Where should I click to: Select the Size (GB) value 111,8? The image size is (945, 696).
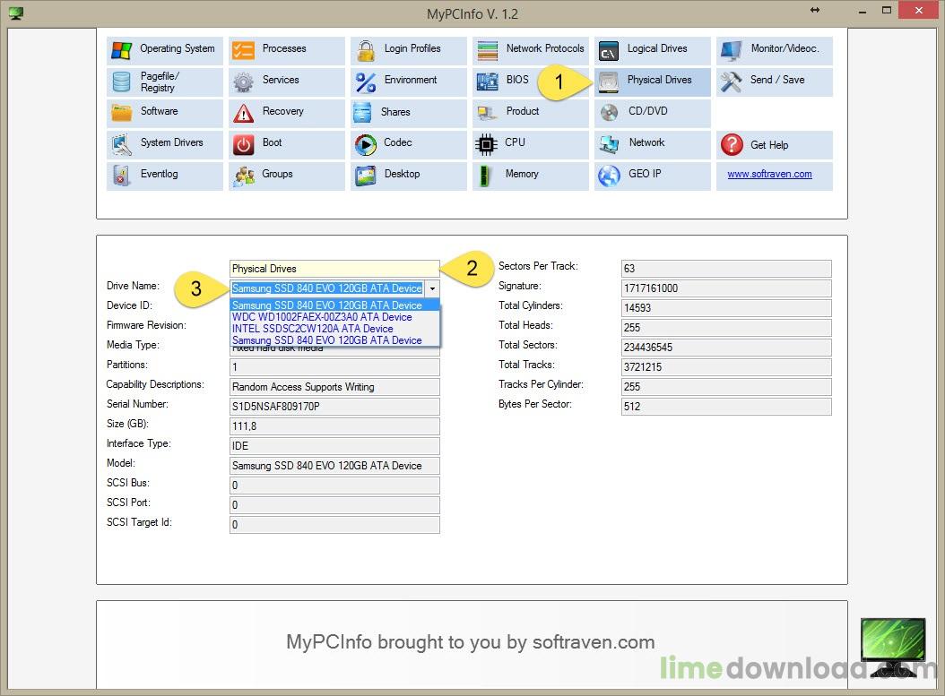coord(334,426)
